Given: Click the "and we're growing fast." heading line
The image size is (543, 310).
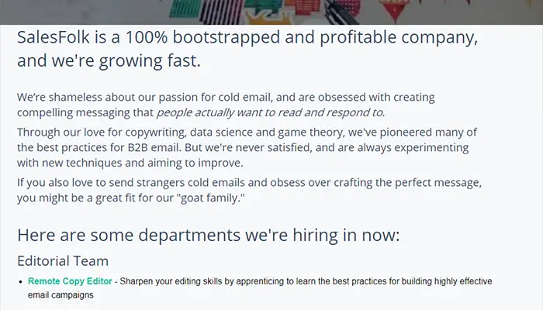Looking at the screenshot, I should [109, 60].
